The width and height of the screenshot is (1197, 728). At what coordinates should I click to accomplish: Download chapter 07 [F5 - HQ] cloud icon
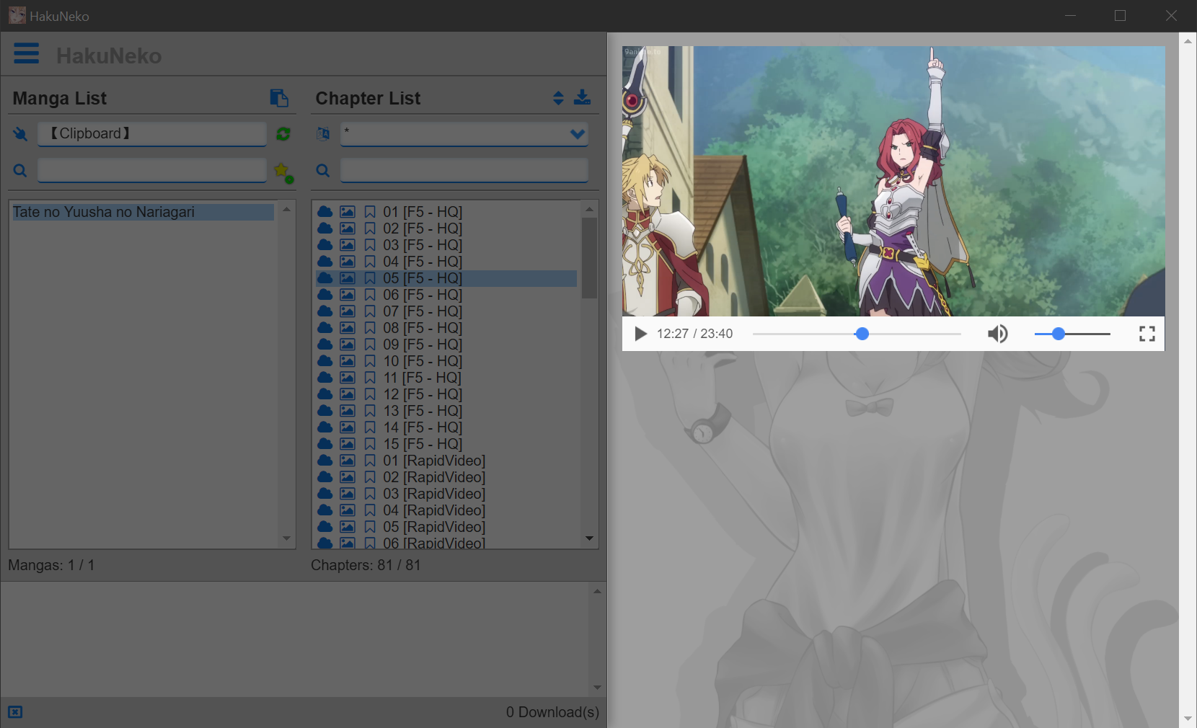pos(325,311)
